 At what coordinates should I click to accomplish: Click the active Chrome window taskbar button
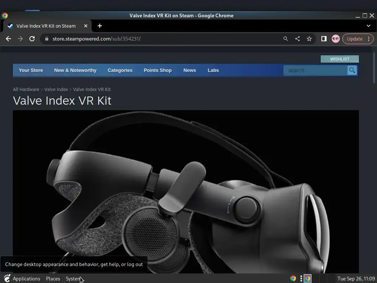pos(307,279)
